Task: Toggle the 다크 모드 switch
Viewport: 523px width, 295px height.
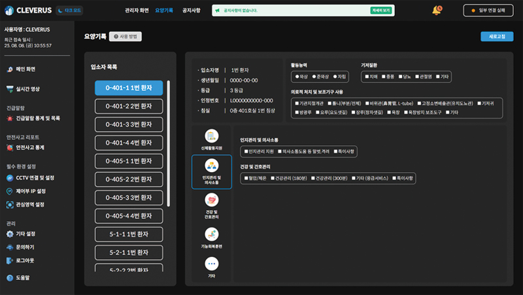Action: [x=69, y=10]
